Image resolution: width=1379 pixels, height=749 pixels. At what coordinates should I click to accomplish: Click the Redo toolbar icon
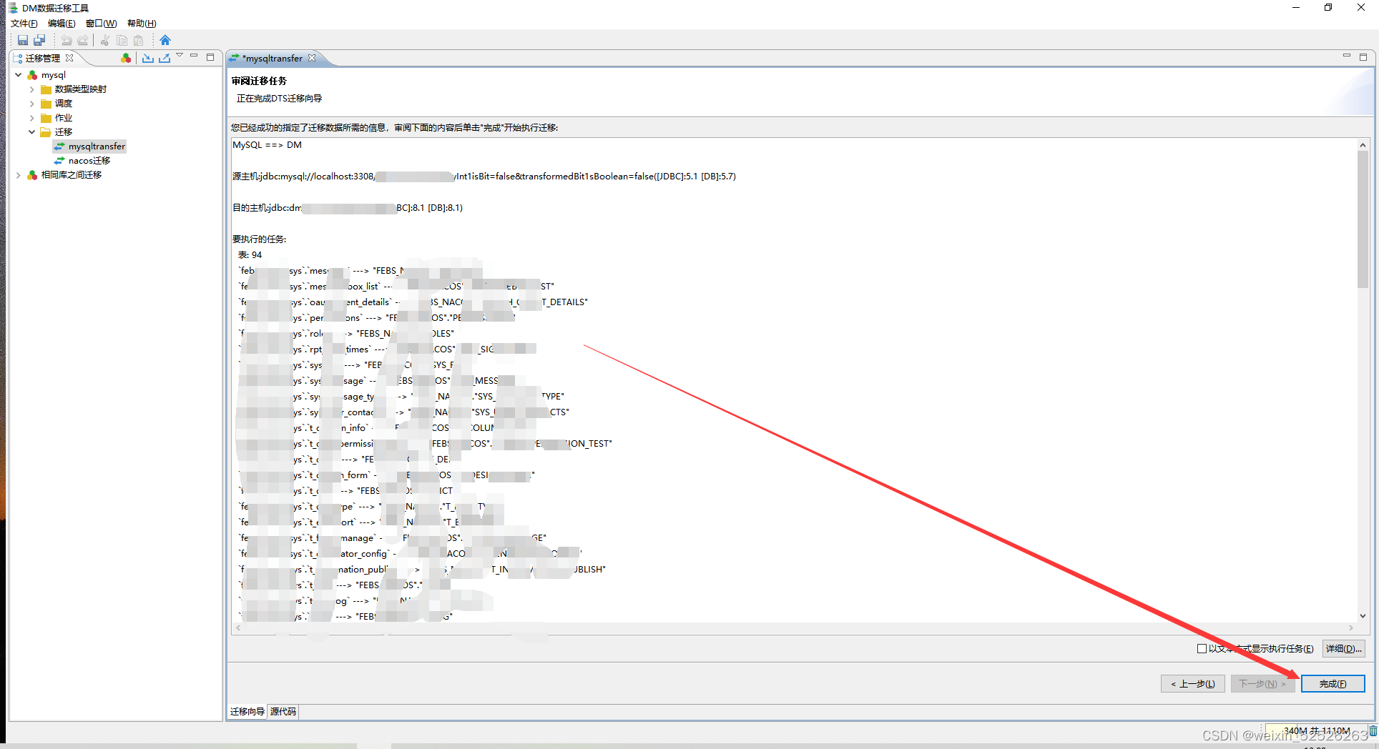coord(83,40)
